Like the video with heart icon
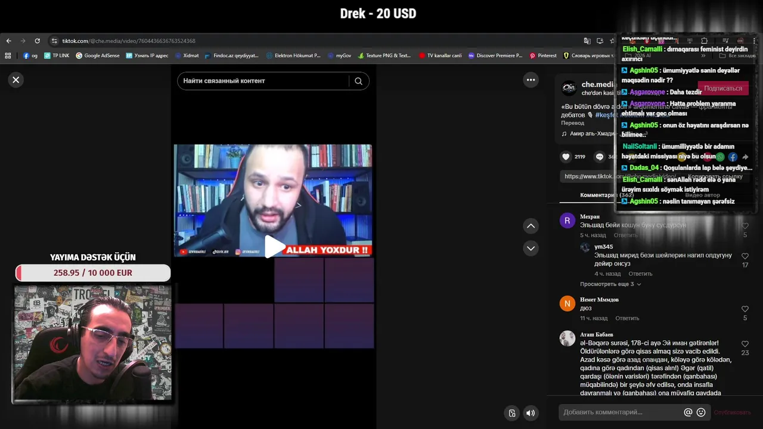This screenshot has height=429, width=763. pos(566,157)
